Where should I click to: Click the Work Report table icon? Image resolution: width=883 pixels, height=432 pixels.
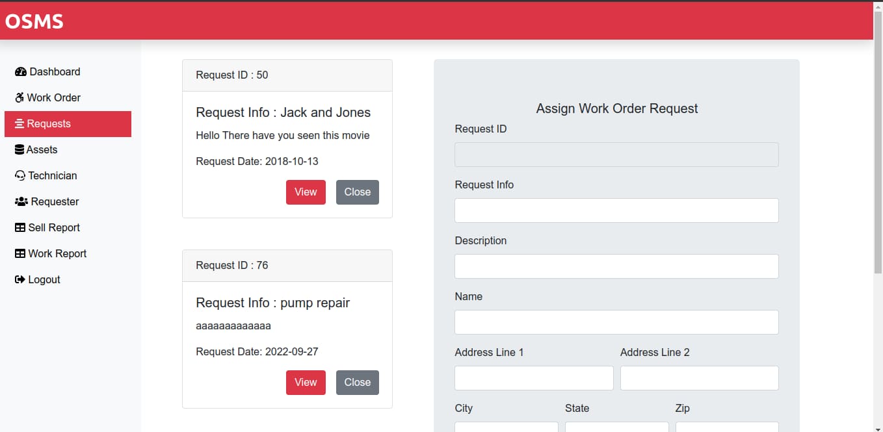(20, 253)
